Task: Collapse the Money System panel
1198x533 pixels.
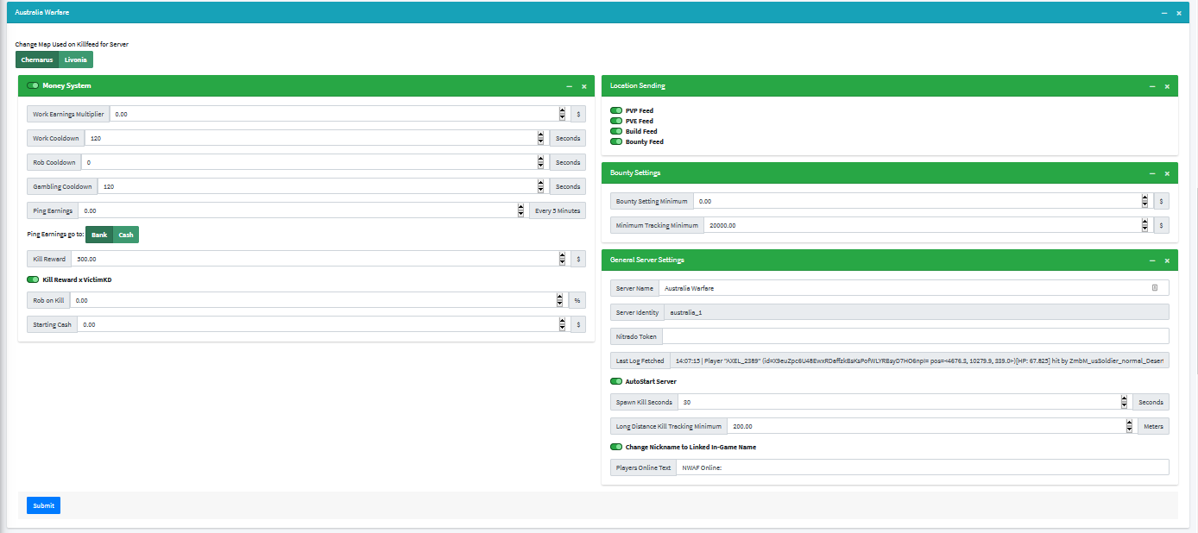Action: click(x=569, y=86)
